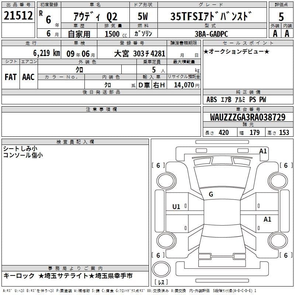
Task: Select the vehicle history 自家用
Action: pos(79,34)
